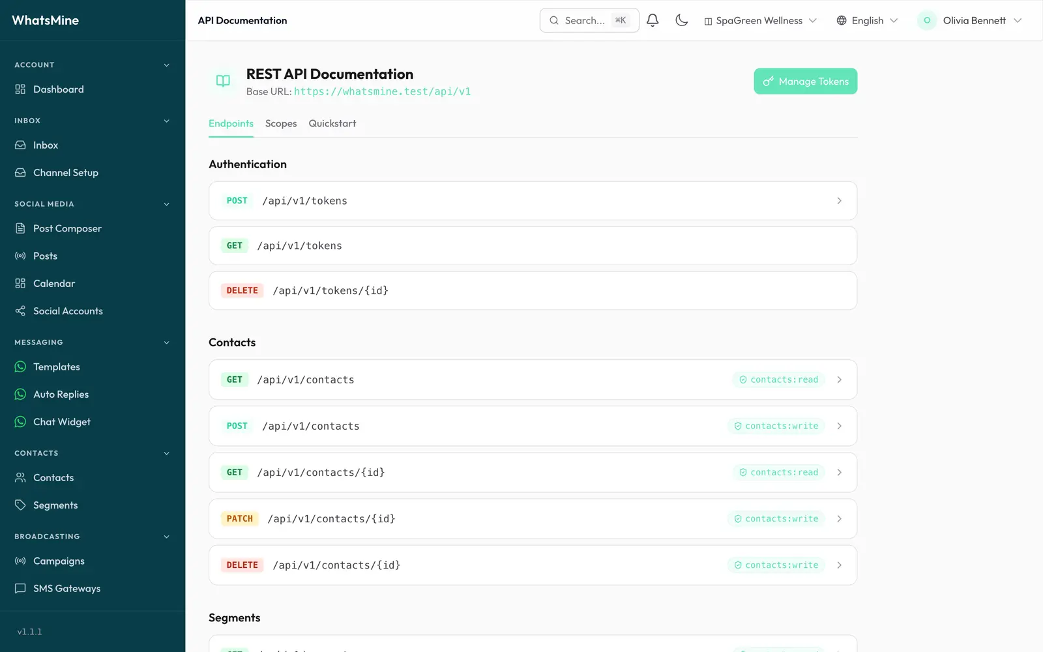Click the Manage Tokens button

806,81
